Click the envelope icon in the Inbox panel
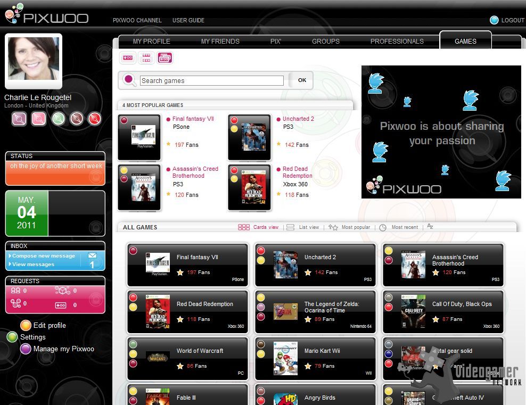 point(92,255)
